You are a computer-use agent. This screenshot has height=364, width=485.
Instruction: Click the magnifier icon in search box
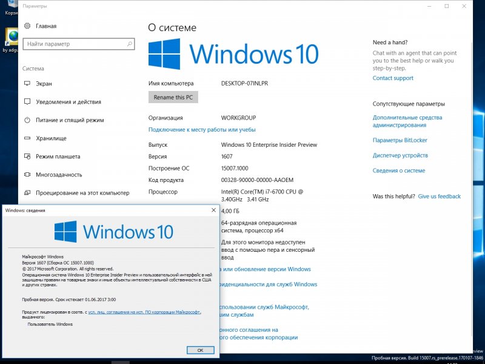click(130, 44)
